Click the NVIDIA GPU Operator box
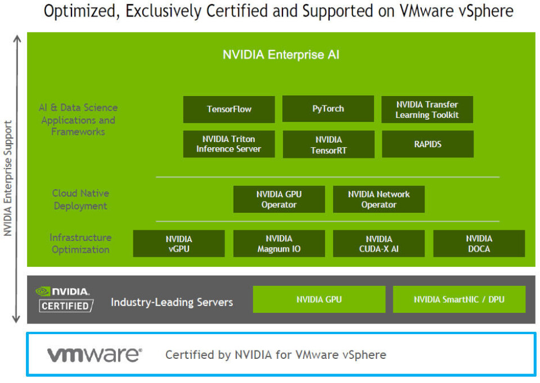 point(279,199)
